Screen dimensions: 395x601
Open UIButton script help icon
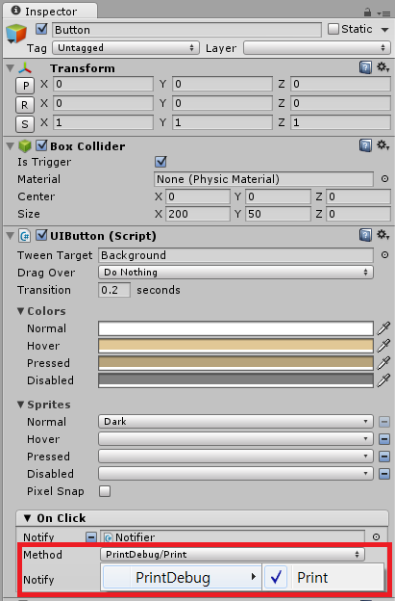(365, 235)
